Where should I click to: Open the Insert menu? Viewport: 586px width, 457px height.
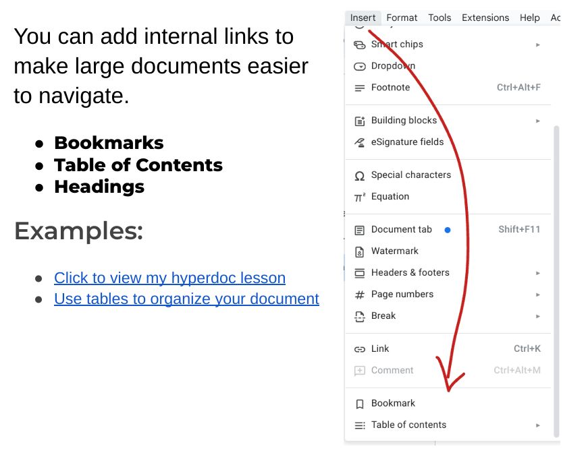point(363,18)
